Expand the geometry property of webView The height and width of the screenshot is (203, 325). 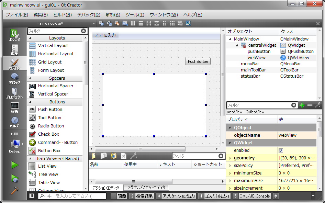229,158
